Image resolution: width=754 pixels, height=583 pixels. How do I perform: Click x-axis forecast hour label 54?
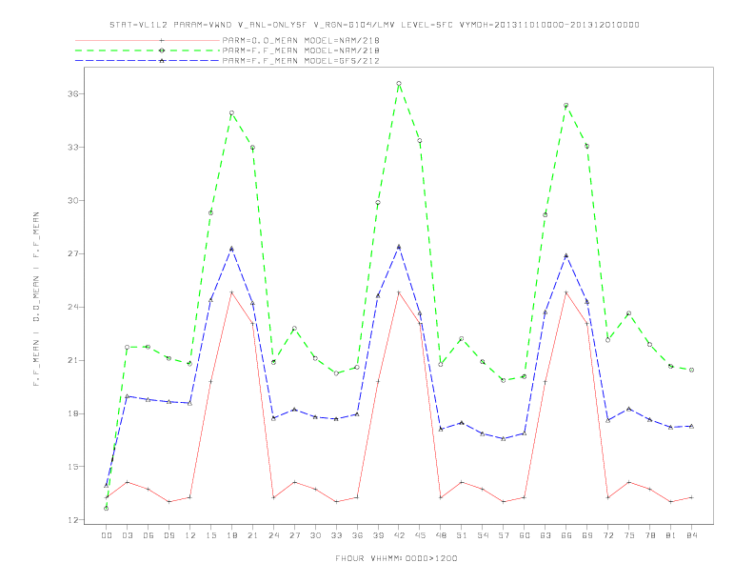pyautogui.click(x=483, y=535)
